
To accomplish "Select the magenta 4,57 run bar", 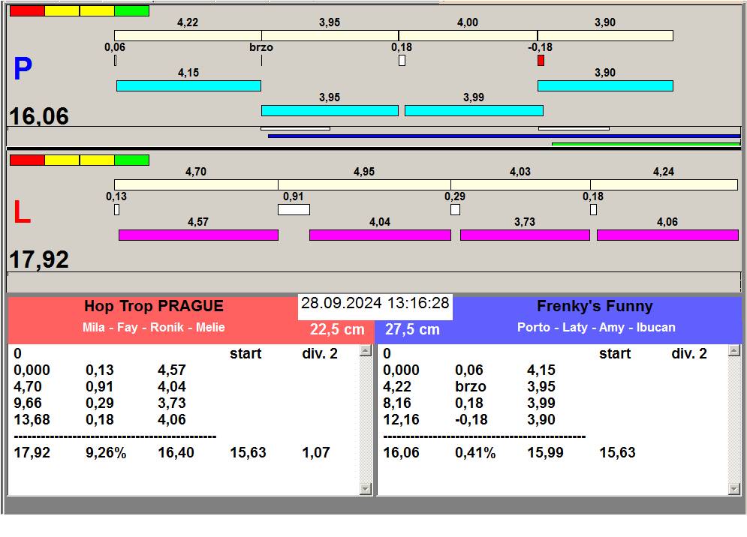I will pos(198,235).
